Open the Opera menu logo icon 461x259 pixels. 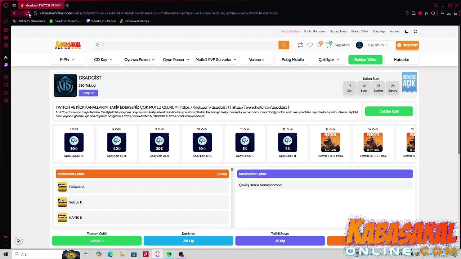(x=6, y=5)
